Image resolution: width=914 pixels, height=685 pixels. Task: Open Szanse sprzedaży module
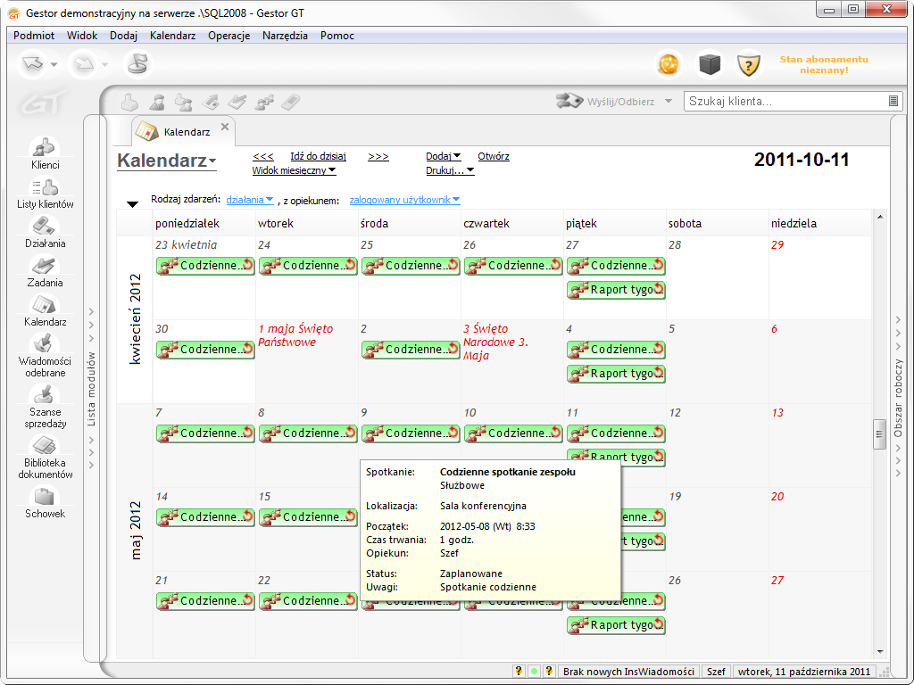pyautogui.click(x=45, y=396)
